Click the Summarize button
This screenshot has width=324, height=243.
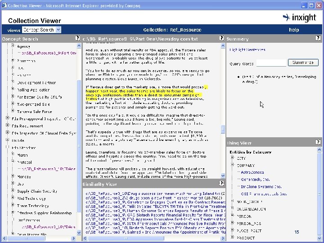(303, 63)
